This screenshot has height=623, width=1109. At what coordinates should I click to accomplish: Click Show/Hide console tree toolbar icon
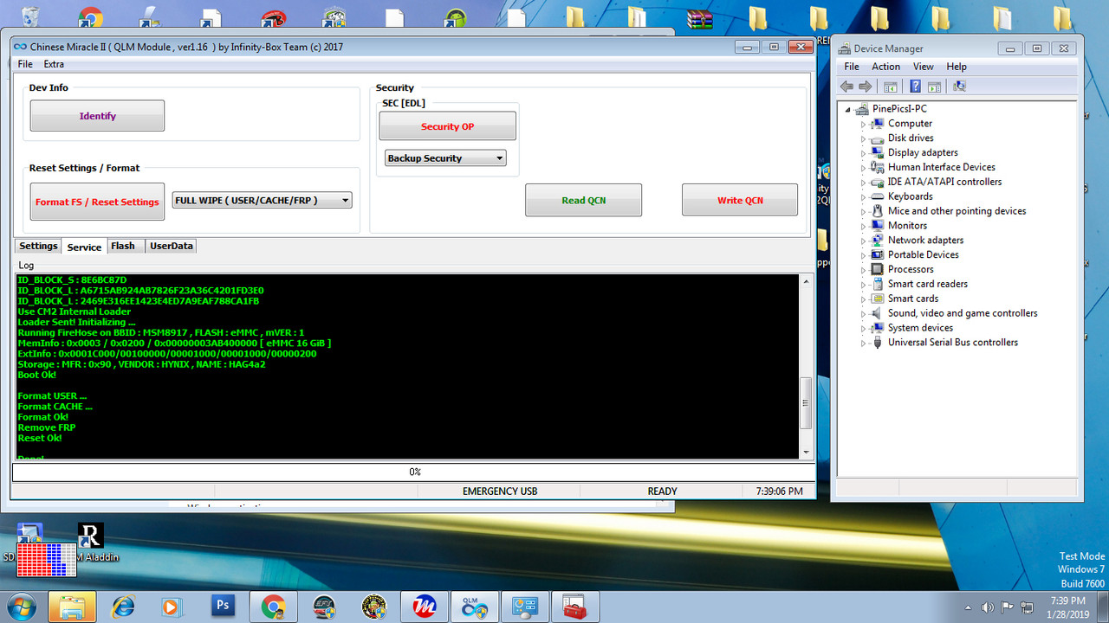pyautogui.click(x=890, y=87)
